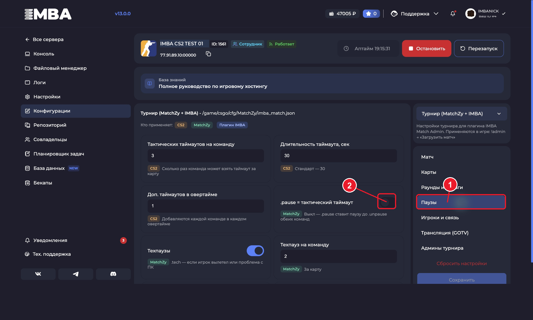Click the Длительность таймаута input field
The width and height of the screenshot is (533, 320).
pos(339,156)
